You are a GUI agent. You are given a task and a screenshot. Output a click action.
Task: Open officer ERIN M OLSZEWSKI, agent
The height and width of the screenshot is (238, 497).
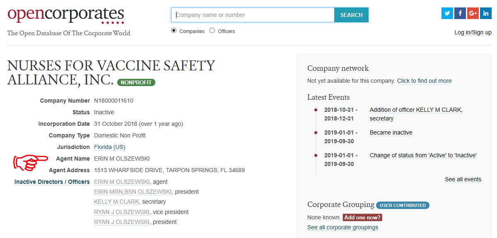tap(122, 182)
